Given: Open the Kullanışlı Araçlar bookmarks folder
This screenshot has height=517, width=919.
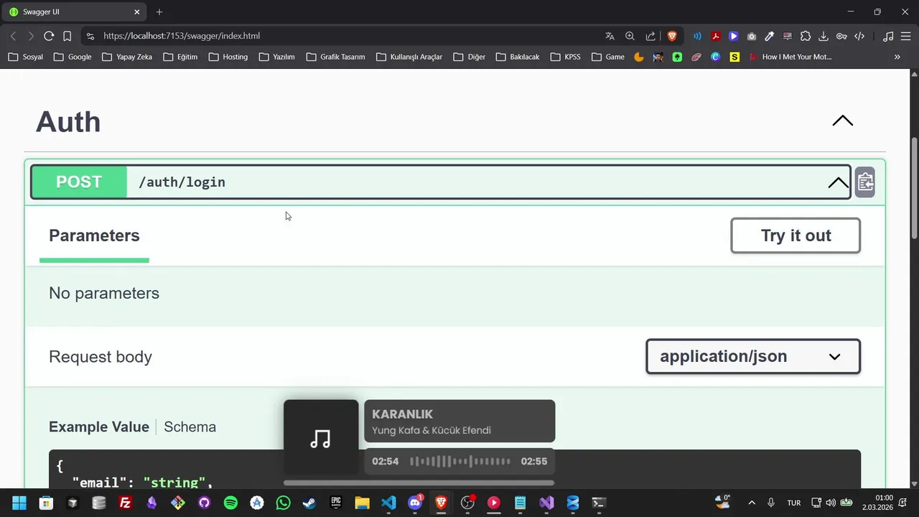Looking at the screenshot, I should (409, 57).
